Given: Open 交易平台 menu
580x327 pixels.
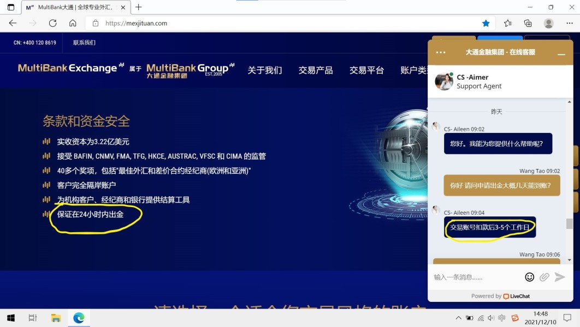Looking at the screenshot, I should (366, 70).
